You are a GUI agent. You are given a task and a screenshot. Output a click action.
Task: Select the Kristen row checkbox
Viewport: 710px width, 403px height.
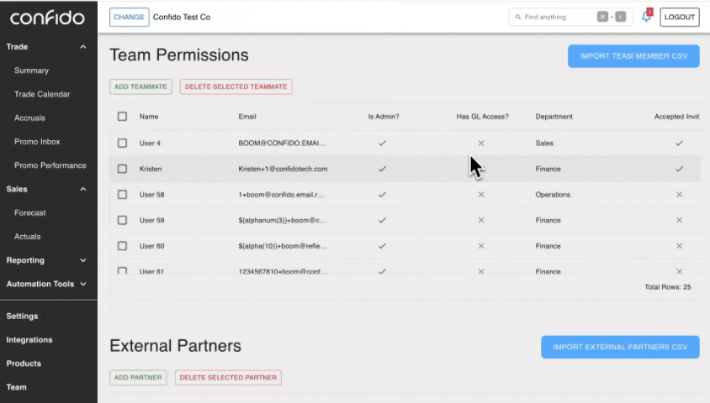click(122, 169)
